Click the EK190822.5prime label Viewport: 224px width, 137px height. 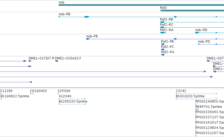point(15,96)
